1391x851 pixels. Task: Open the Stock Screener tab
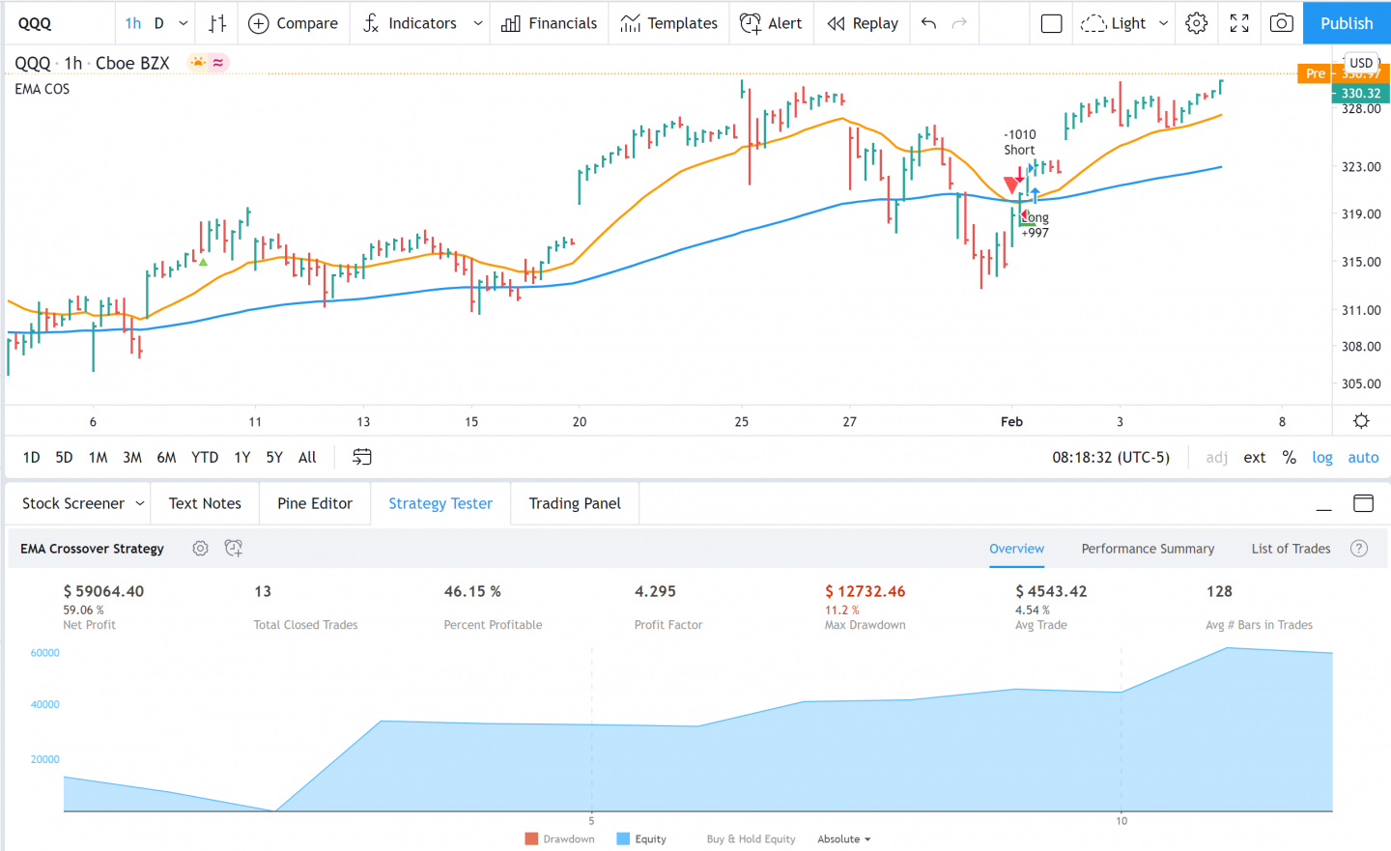(73, 503)
